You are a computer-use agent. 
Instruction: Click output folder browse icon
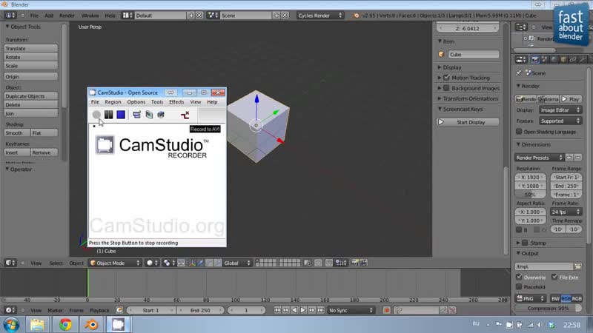pyautogui.click(x=578, y=266)
